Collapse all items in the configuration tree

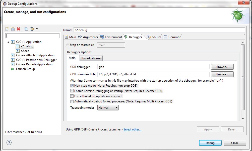click(x=26, y=29)
